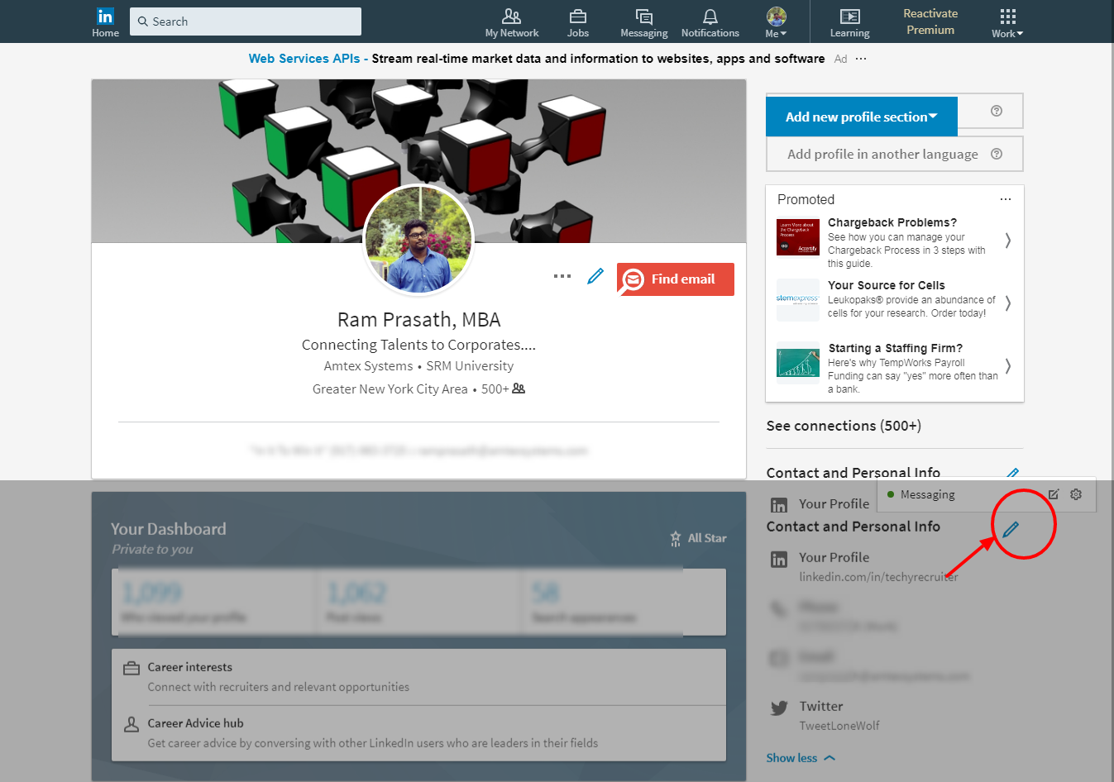The width and height of the screenshot is (1114, 782).
Task: Click stemexpress ad thumbnail image
Action: (x=798, y=300)
